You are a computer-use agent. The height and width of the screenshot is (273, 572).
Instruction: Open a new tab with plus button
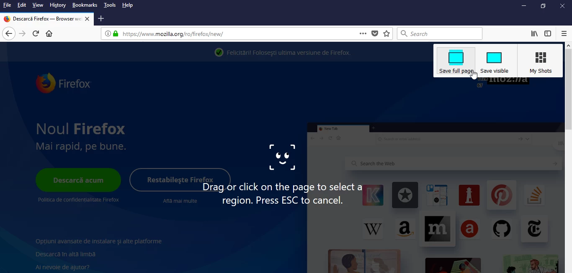coord(100,18)
